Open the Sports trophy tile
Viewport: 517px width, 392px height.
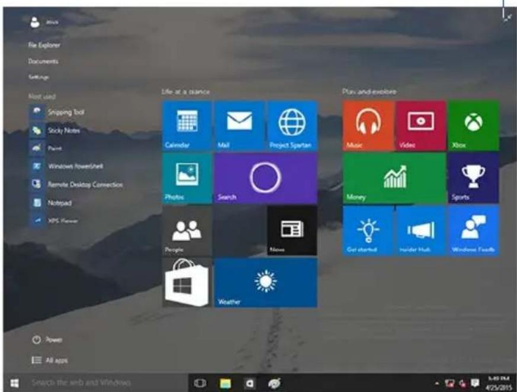pos(474,178)
